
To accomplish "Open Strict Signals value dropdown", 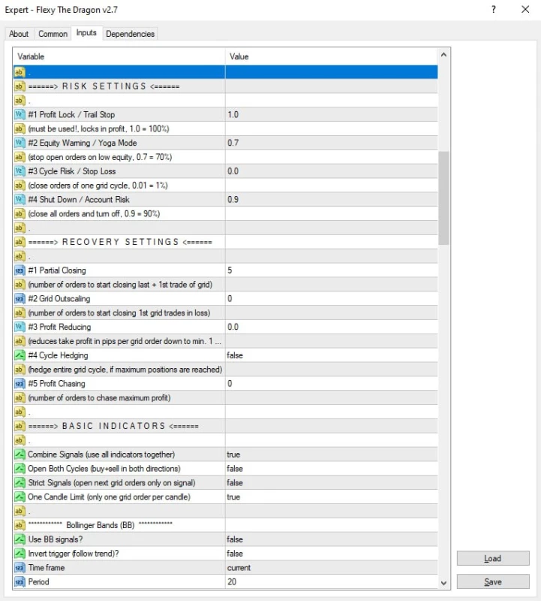I will [330, 483].
